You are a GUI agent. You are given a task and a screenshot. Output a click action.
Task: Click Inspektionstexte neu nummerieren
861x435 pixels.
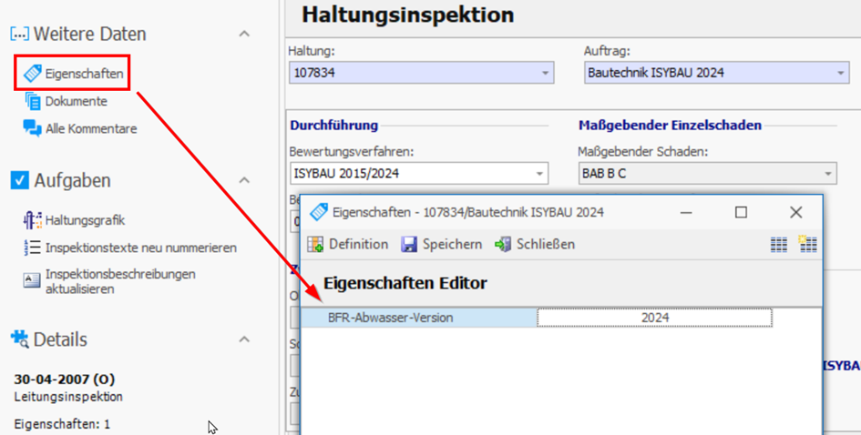(140, 247)
